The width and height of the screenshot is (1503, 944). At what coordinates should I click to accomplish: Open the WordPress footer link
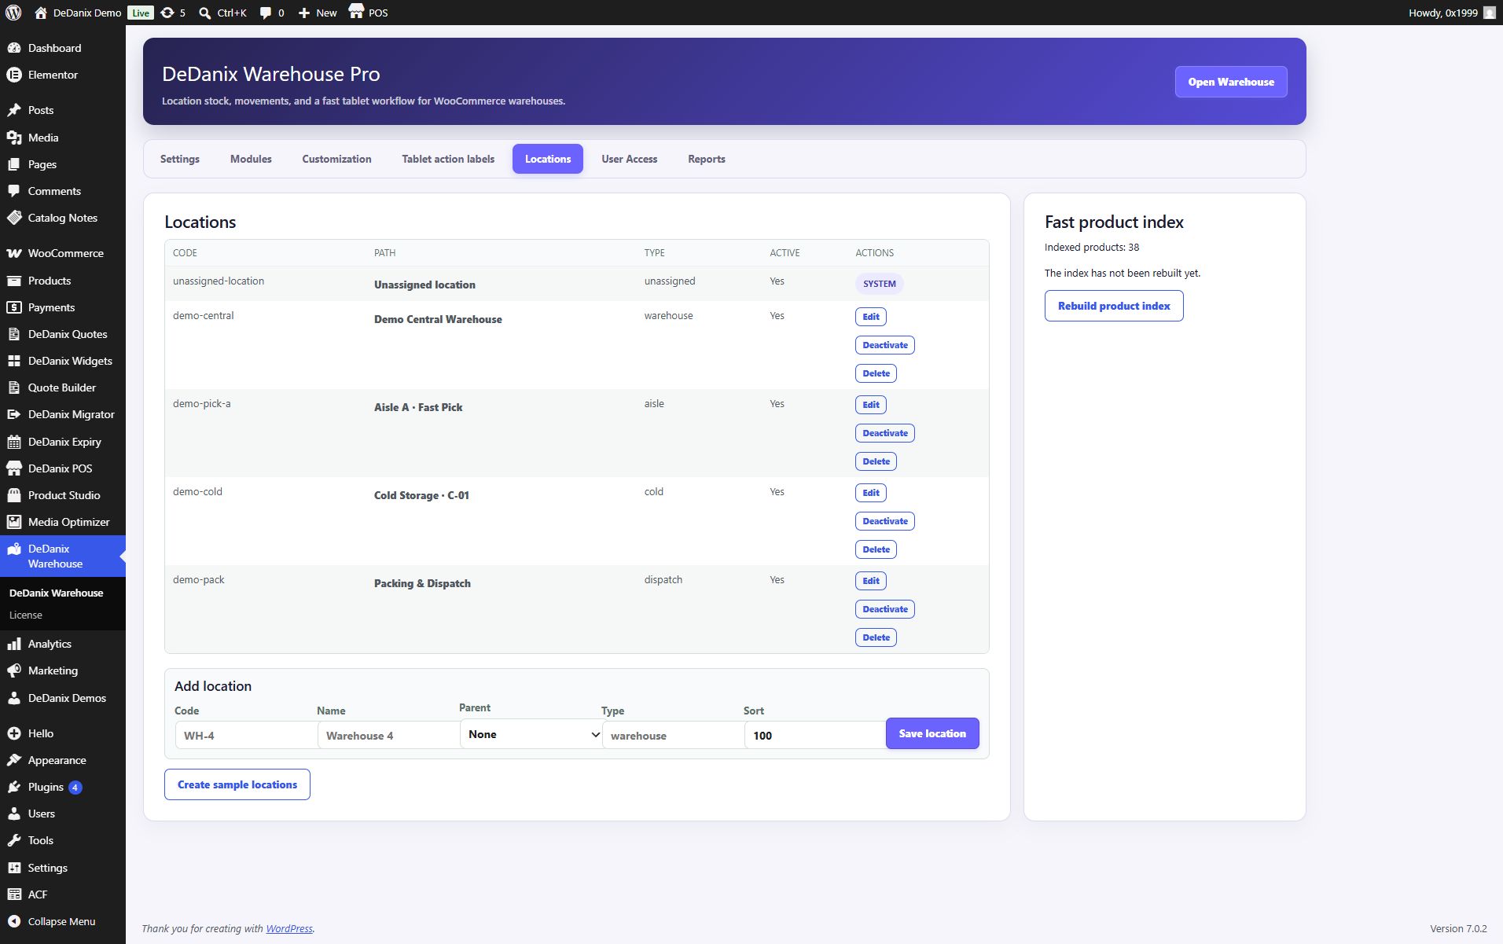coord(288,928)
